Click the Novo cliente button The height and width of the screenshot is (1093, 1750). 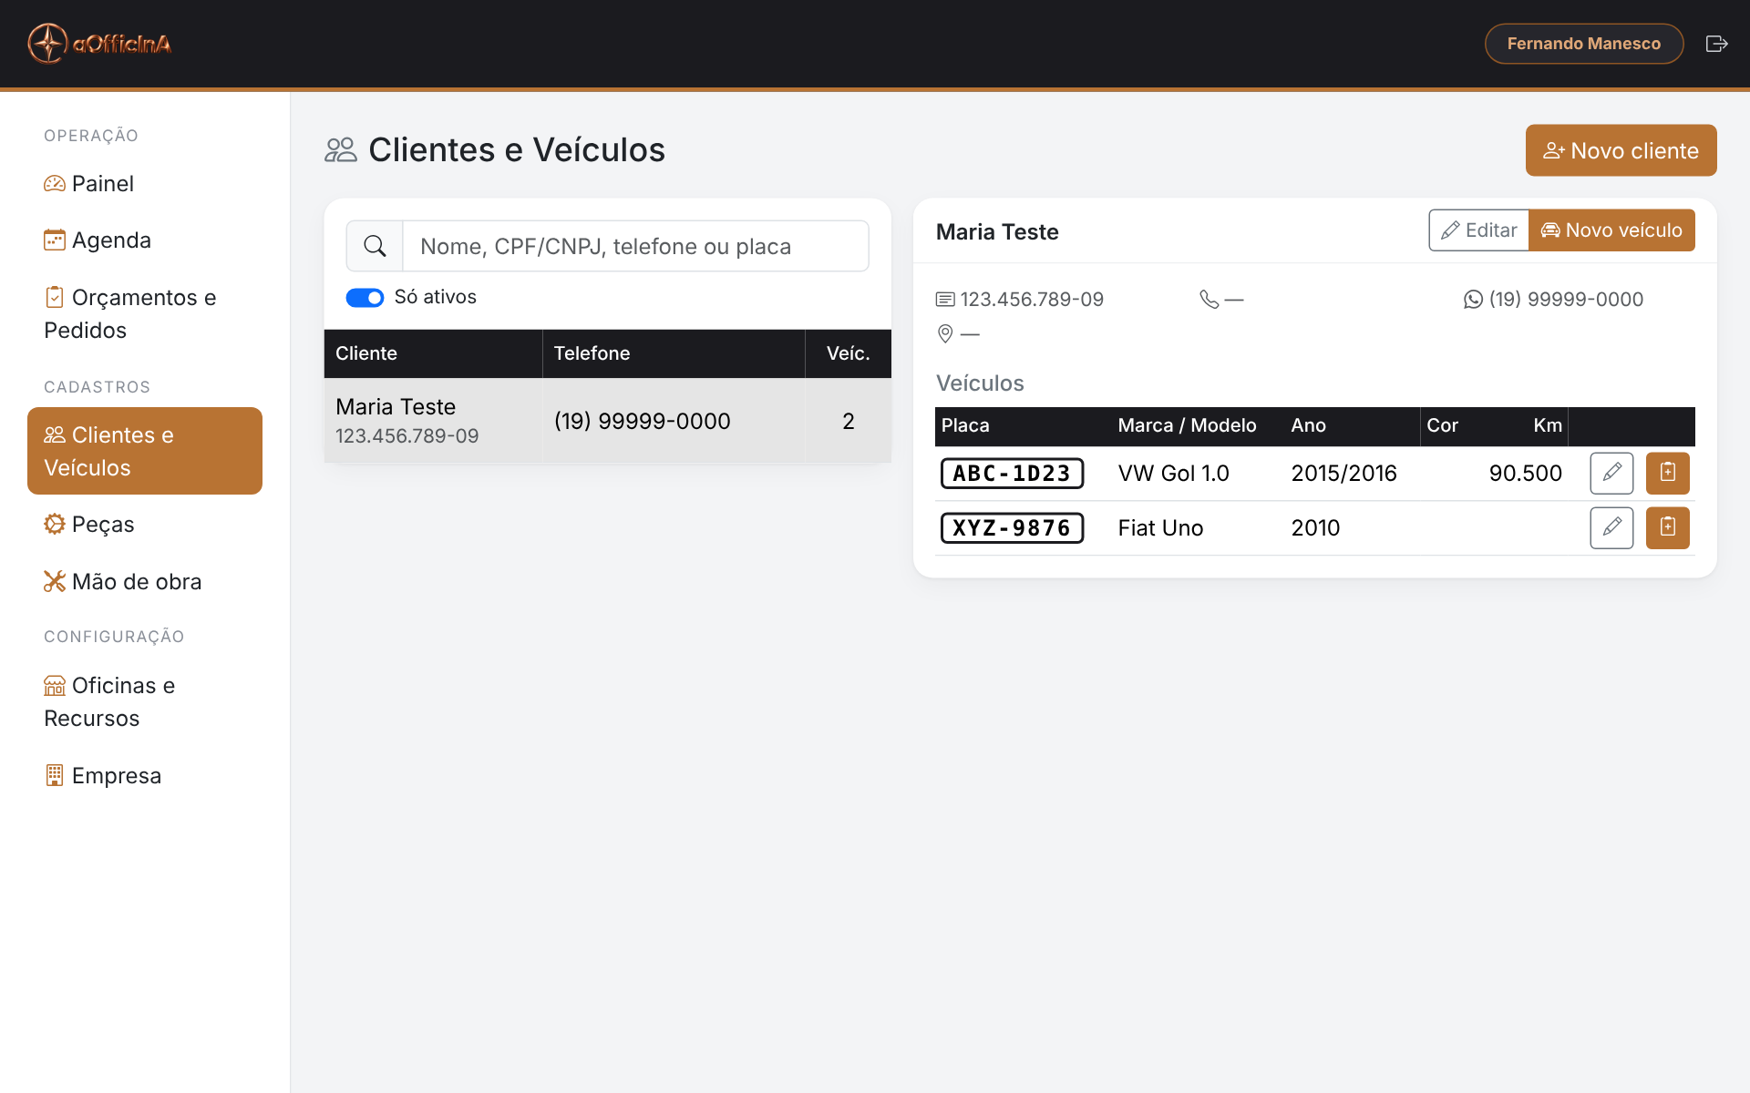pos(1621,150)
